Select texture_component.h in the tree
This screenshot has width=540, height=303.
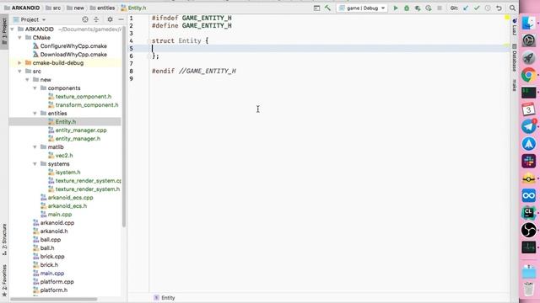(84, 97)
